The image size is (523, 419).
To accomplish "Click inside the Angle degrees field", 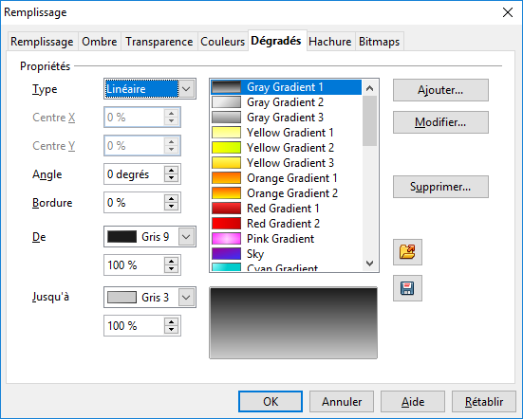I will pos(134,174).
